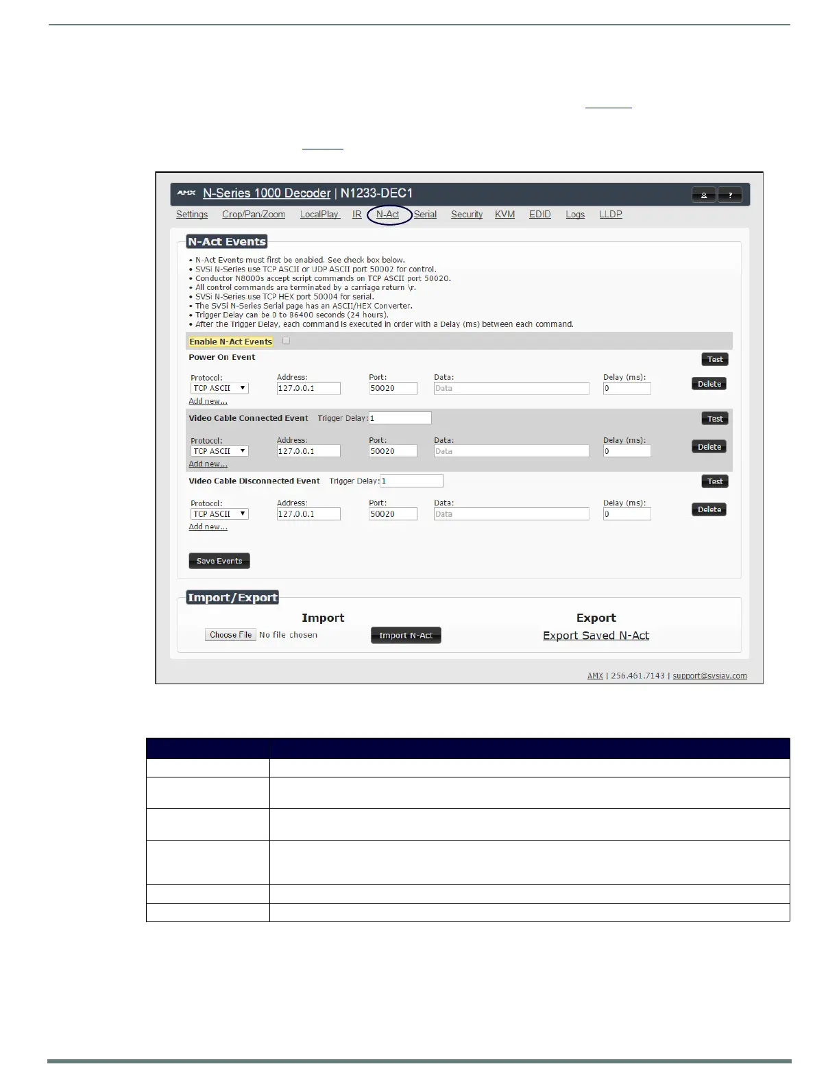Focus Video Cable Disconnected Address field
This screenshot has width=839, height=1086.
(308, 514)
